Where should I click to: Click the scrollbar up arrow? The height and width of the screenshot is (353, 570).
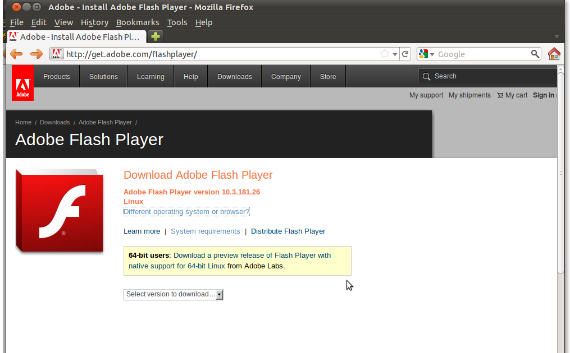[560, 68]
